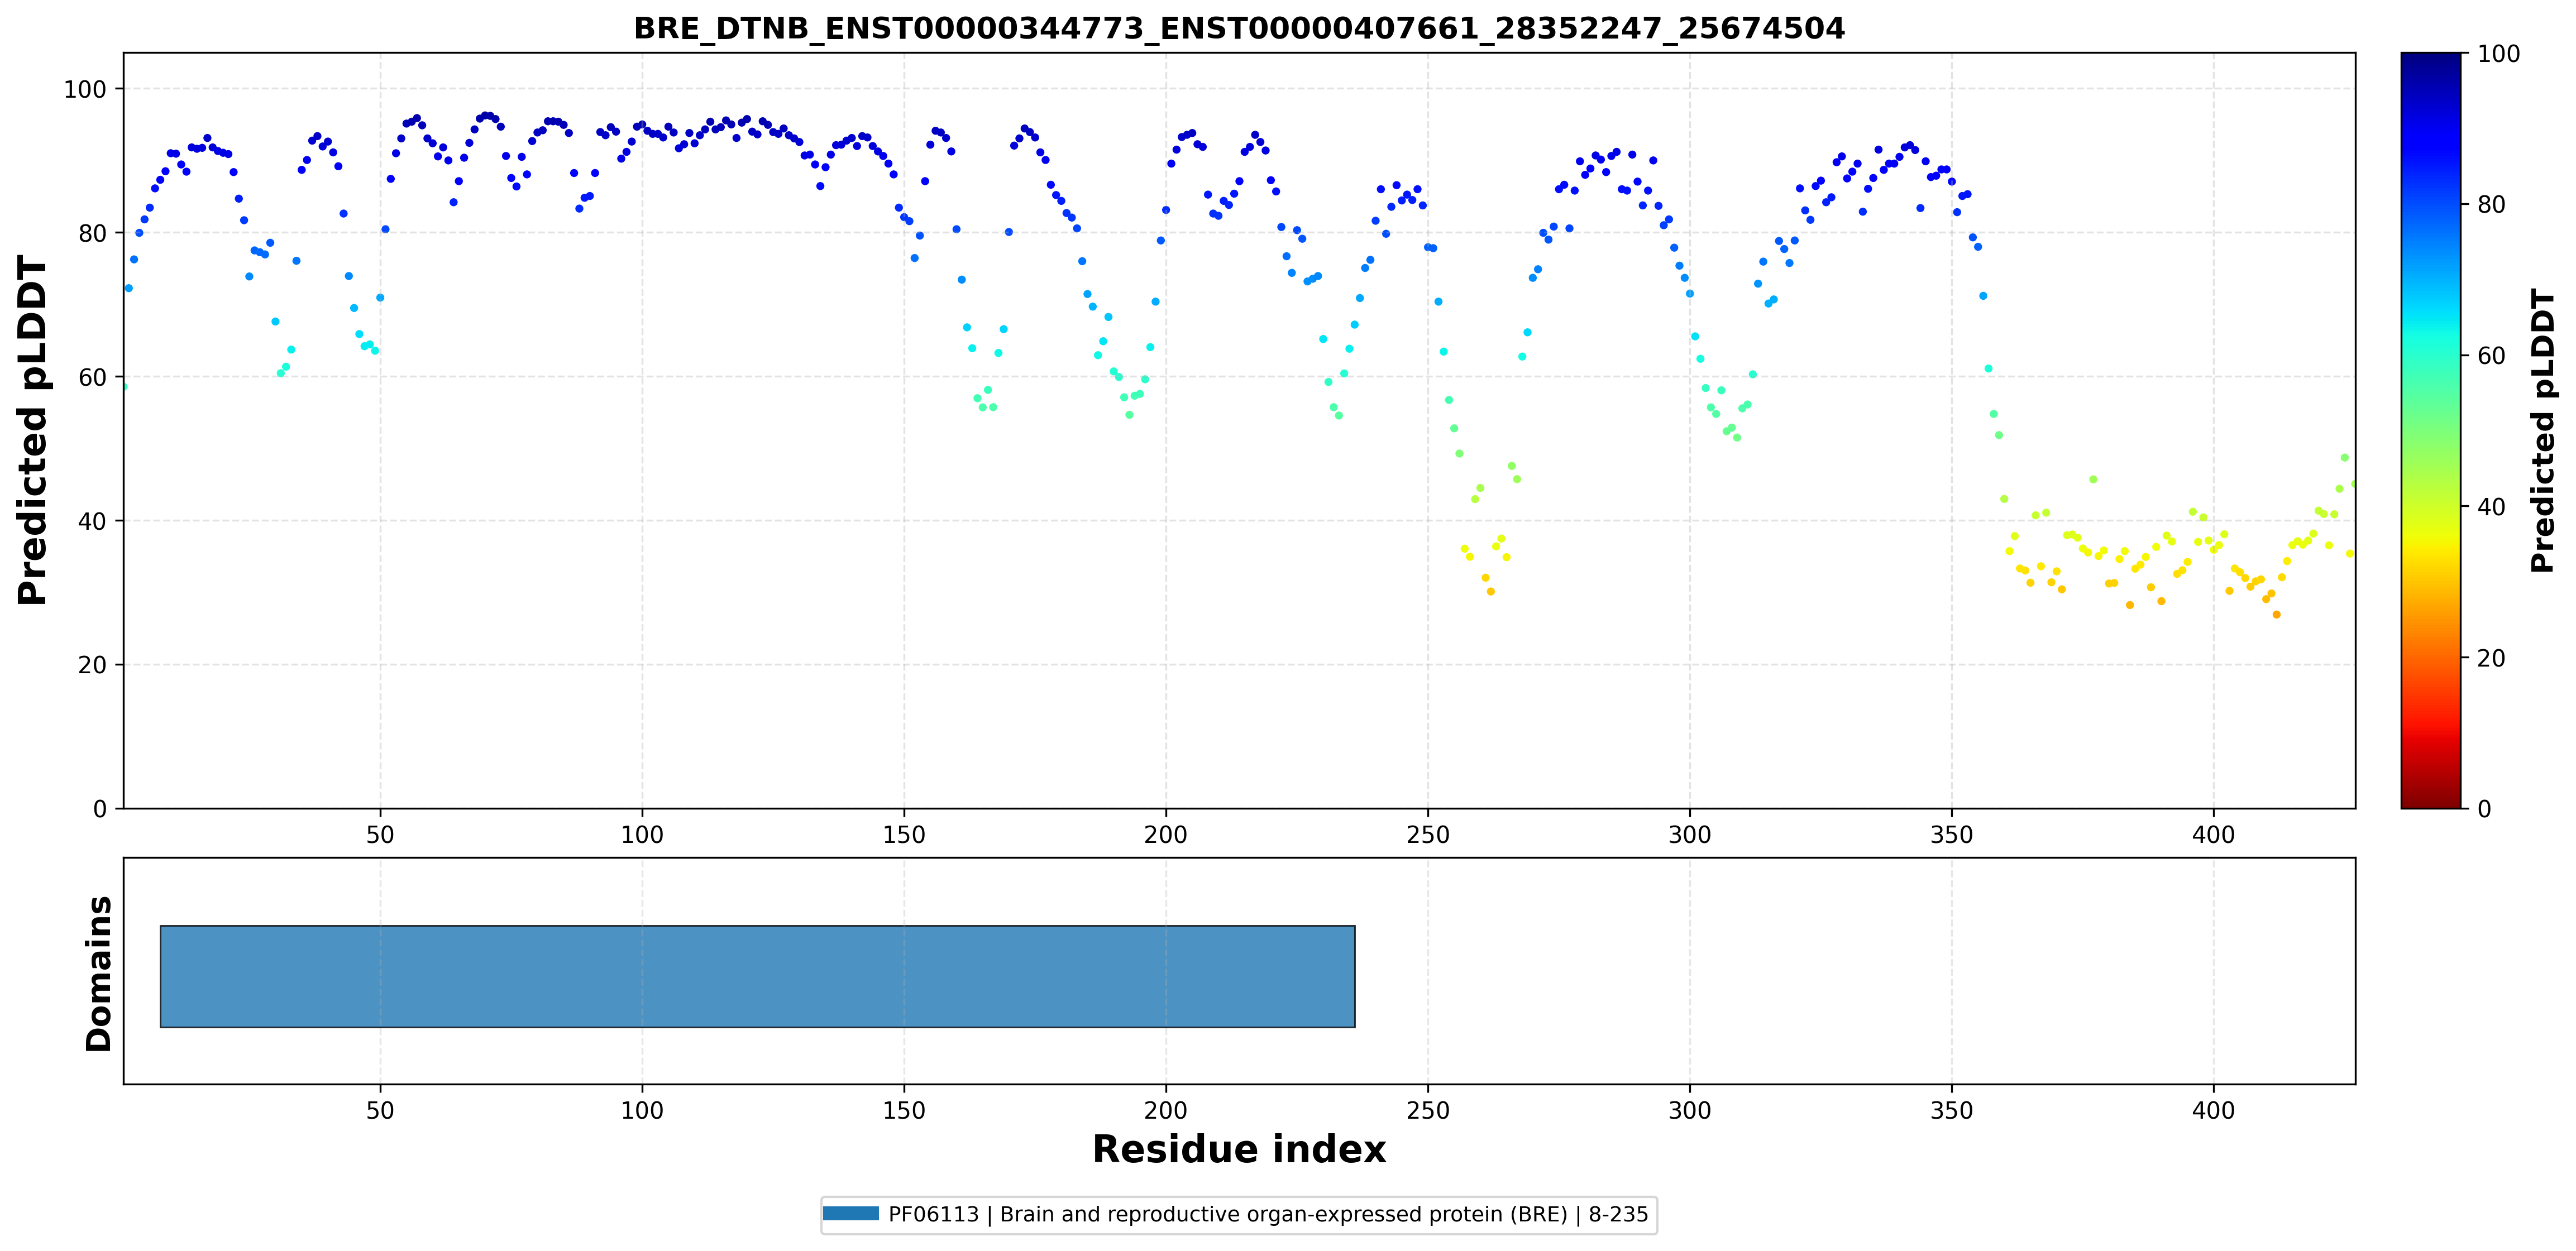
Task: Click x-axis tick 50 under the domains panel
Action: click(380, 1110)
